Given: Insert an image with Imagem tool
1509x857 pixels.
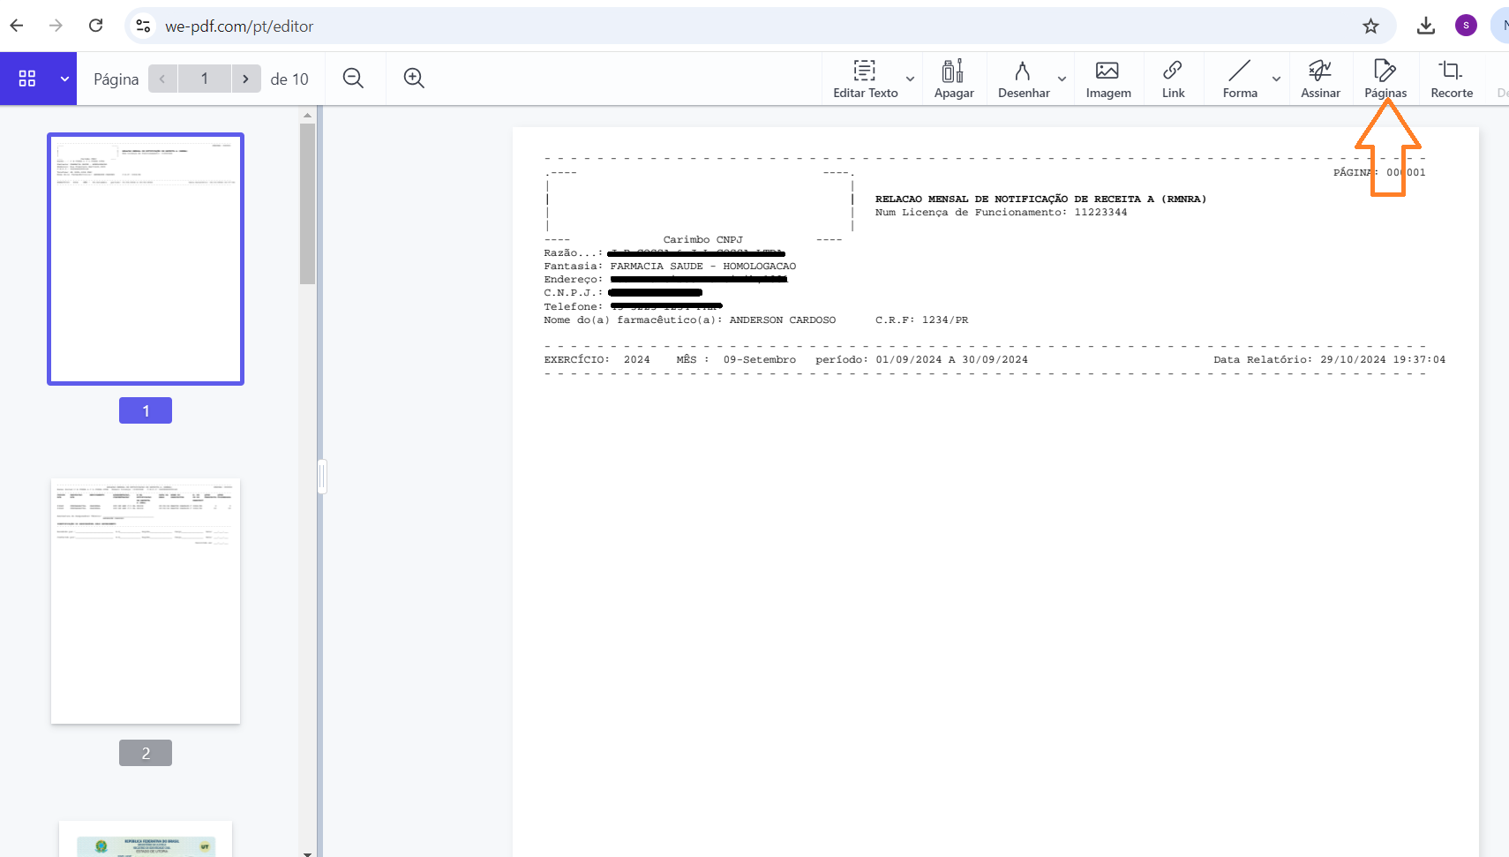Looking at the screenshot, I should click(x=1107, y=79).
